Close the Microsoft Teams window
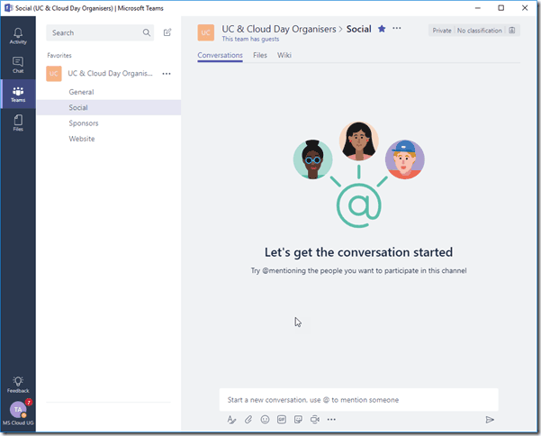This screenshot has height=436, width=541. click(x=525, y=8)
